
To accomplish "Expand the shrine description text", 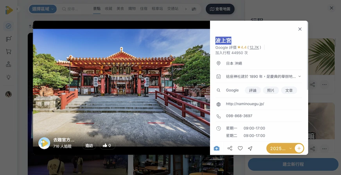I will (300, 76).
